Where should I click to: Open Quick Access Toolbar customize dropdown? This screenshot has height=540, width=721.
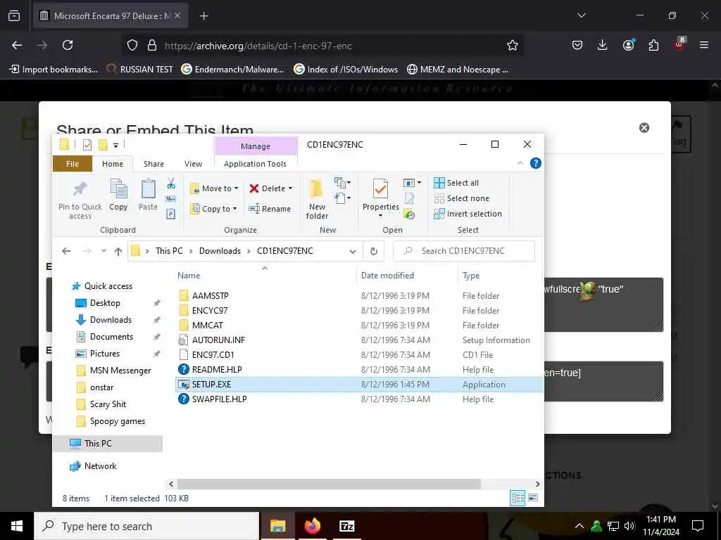point(116,146)
